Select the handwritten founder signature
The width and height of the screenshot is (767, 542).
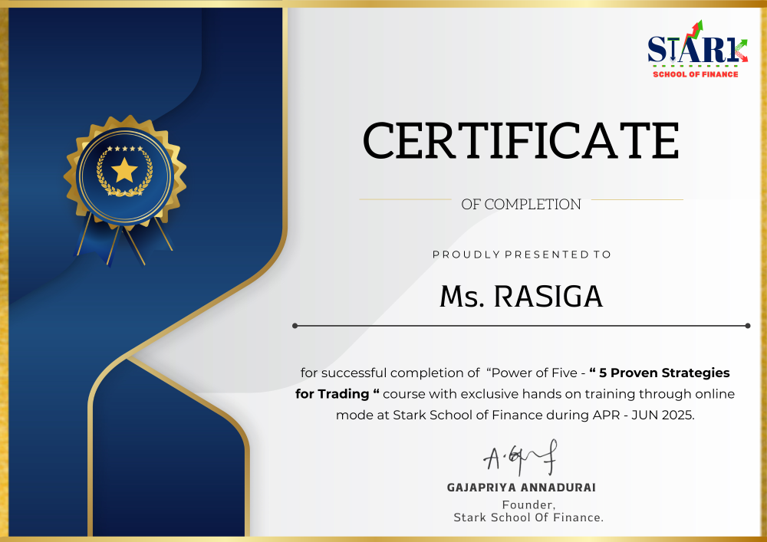[x=519, y=458]
